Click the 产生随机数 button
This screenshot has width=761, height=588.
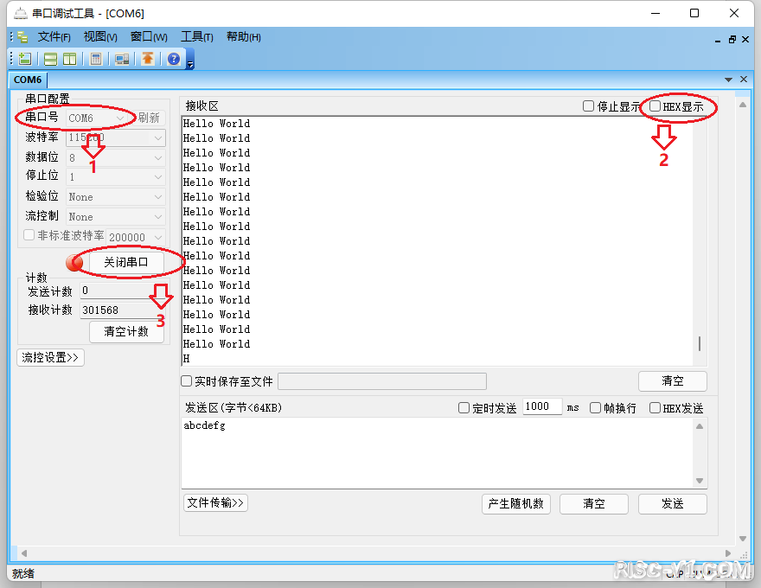click(516, 504)
